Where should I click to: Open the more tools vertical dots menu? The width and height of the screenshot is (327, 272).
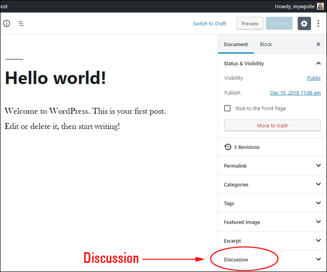coord(318,24)
